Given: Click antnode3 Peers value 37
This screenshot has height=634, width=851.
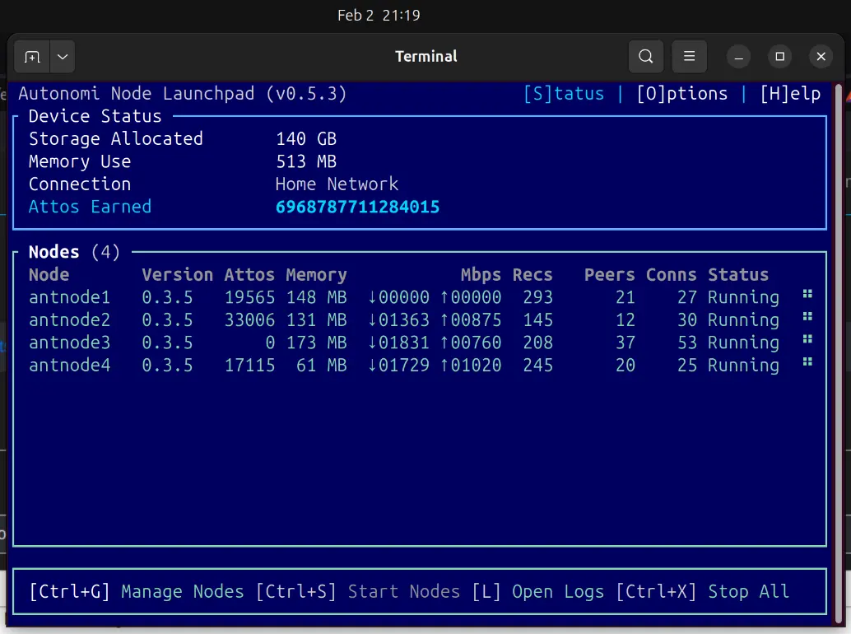Looking at the screenshot, I should 625,343.
